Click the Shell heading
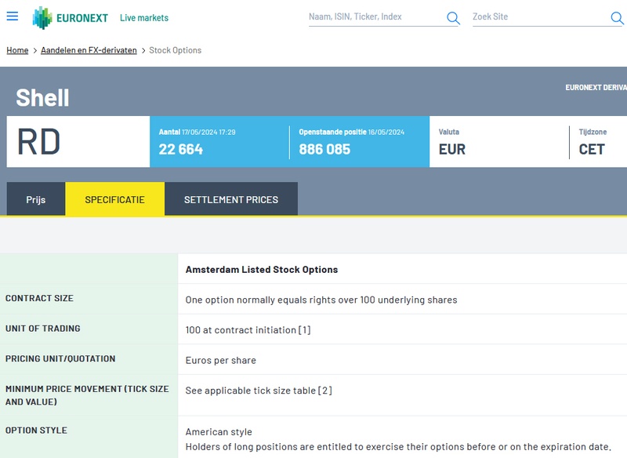627x458 pixels. [42, 98]
